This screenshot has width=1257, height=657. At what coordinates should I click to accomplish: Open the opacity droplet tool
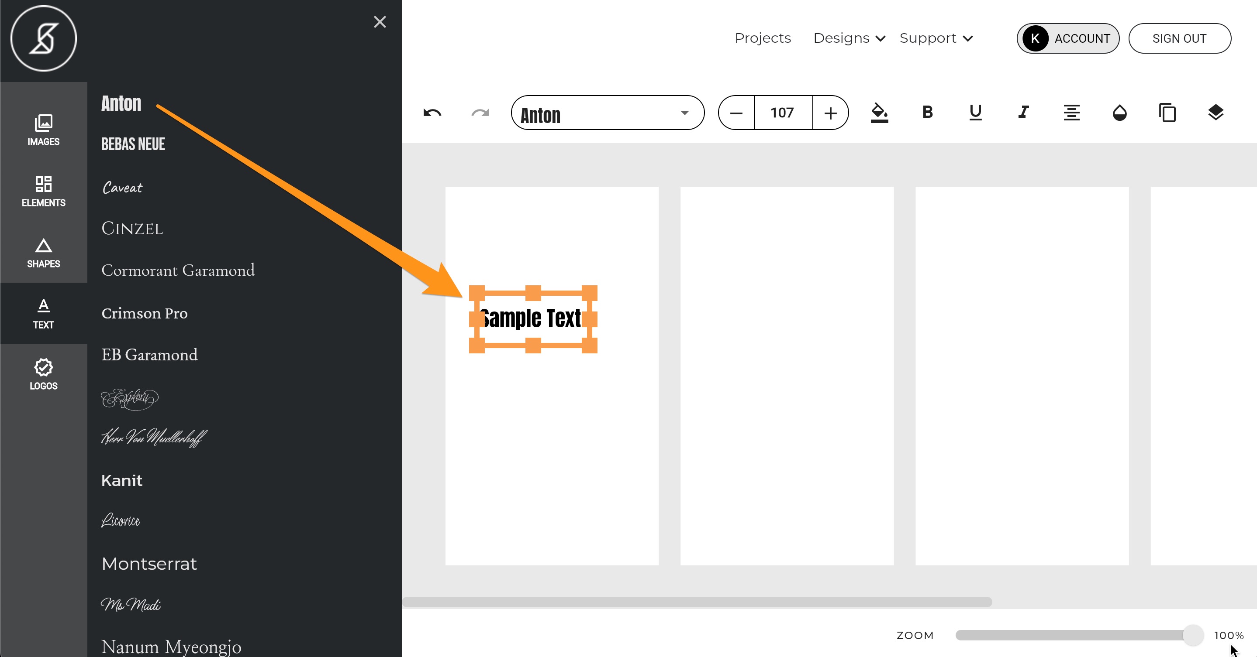click(1119, 113)
